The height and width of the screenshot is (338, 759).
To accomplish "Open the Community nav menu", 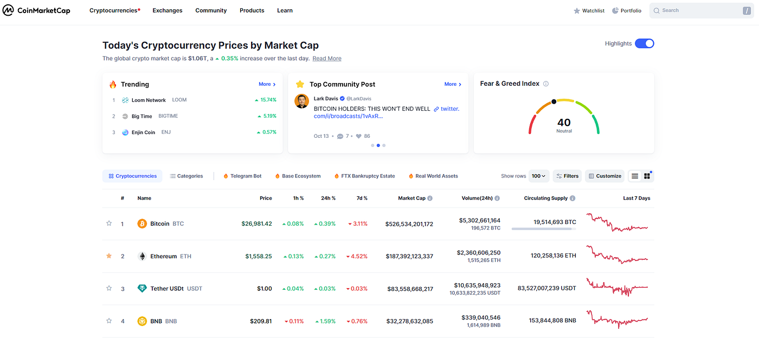I will point(211,10).
